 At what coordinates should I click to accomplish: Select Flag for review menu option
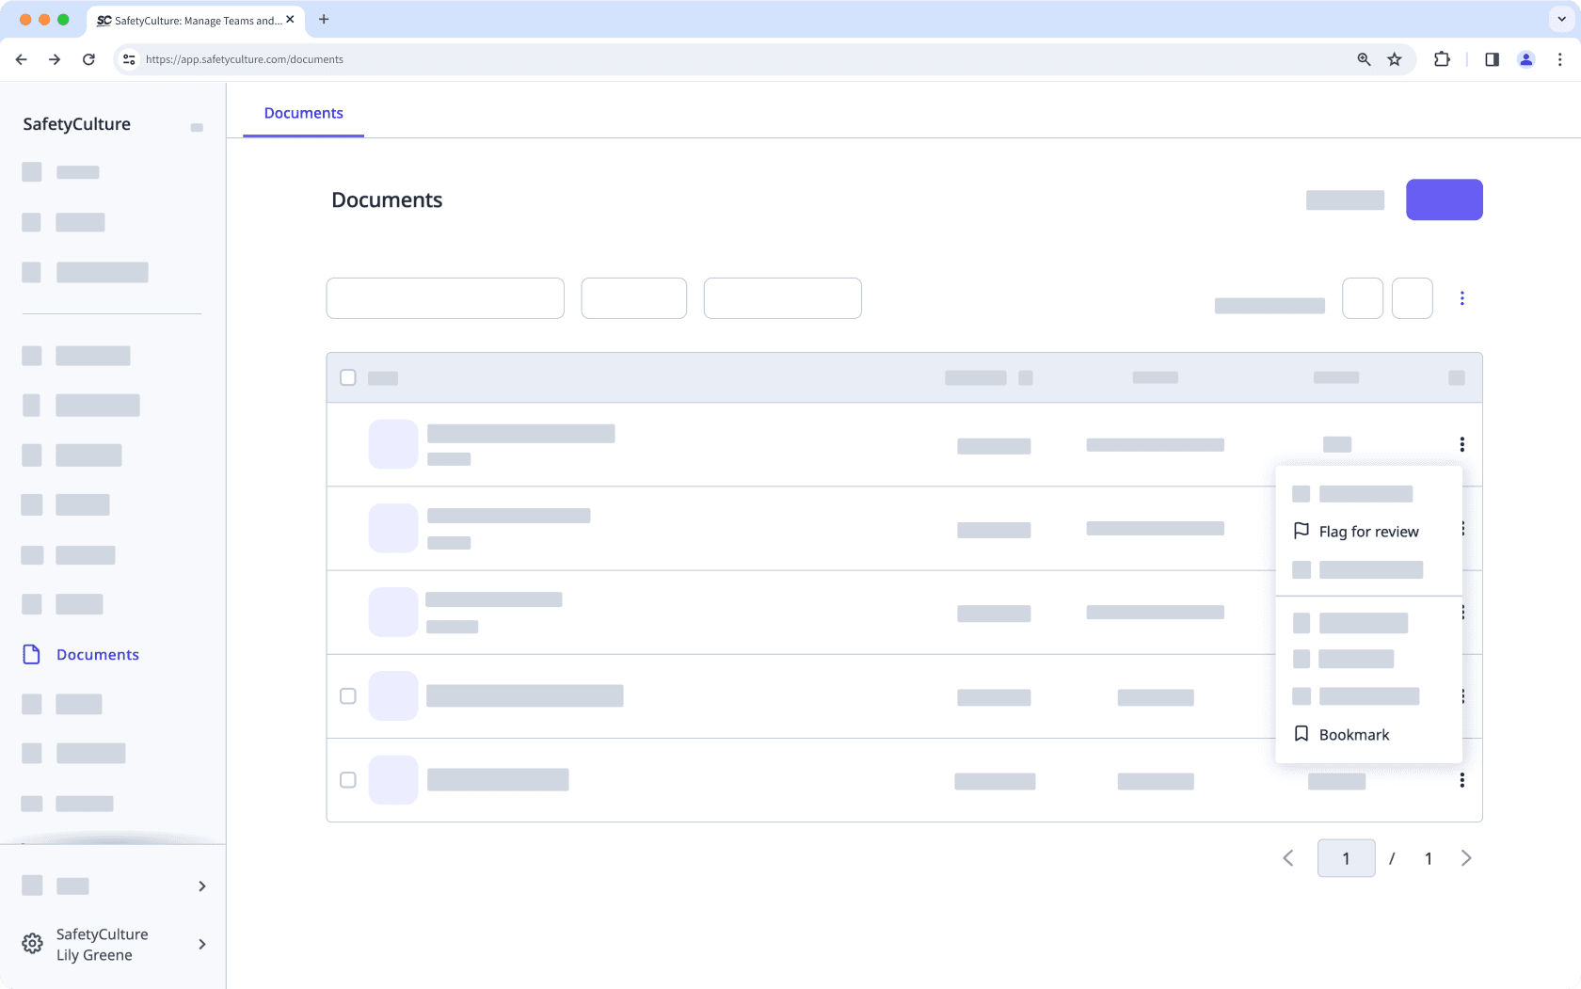pyautogui.click(x=1368, y=532)
